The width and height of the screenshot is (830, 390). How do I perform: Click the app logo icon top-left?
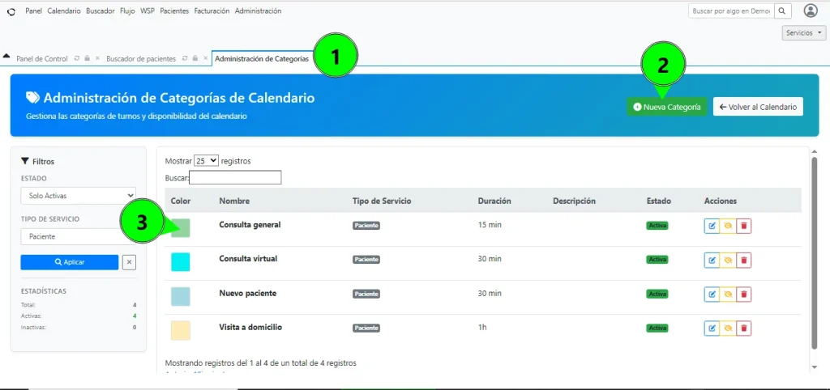(x=11, y=11)
